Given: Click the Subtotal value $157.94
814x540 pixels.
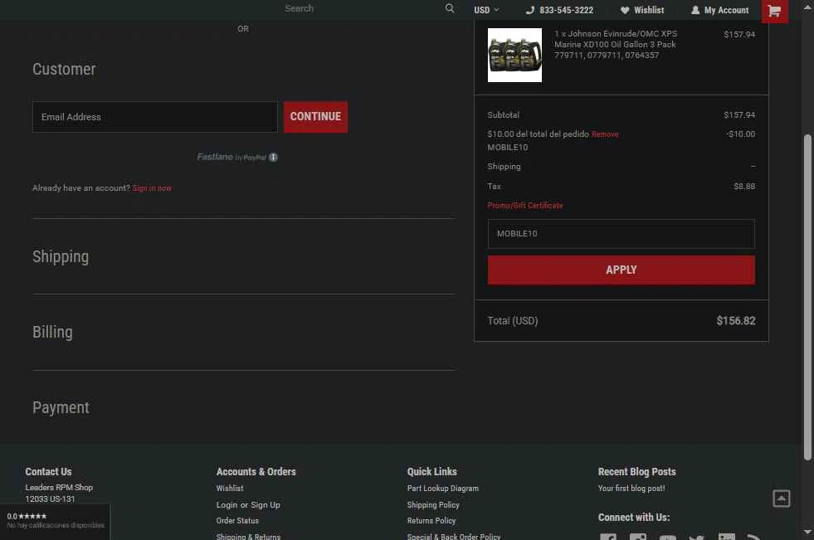Looking at the screenshot, I should [x=739, y=115].
